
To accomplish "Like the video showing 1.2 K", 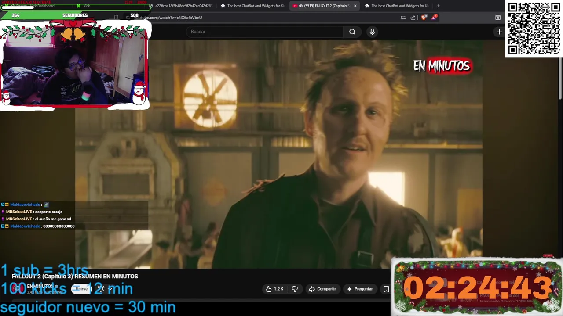I will click(x=275, y=289).
